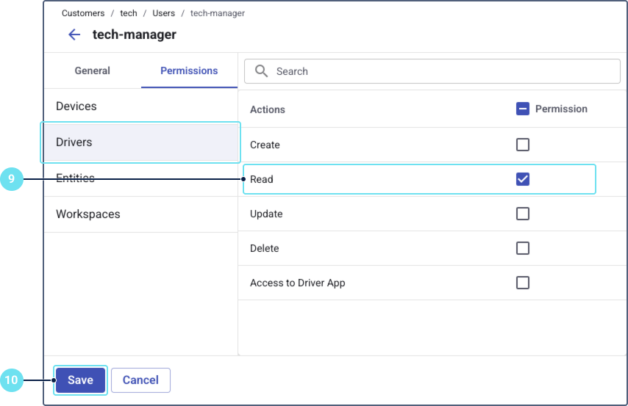The height and width of the screenshot is (406, 628).
Task: Select the Permissions tab
Action: coord(189,71)
